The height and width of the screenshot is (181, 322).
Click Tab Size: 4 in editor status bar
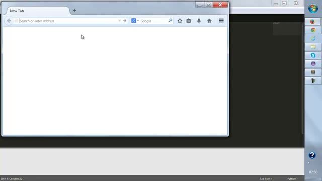[266, 179]
